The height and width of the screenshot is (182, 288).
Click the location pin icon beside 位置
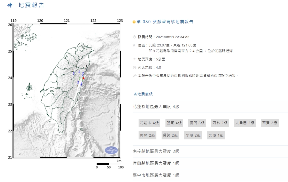pyautogui.click(x=134, y=45)
